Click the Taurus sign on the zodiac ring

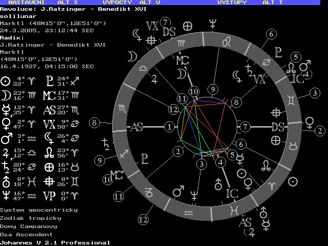coord(293,146)
